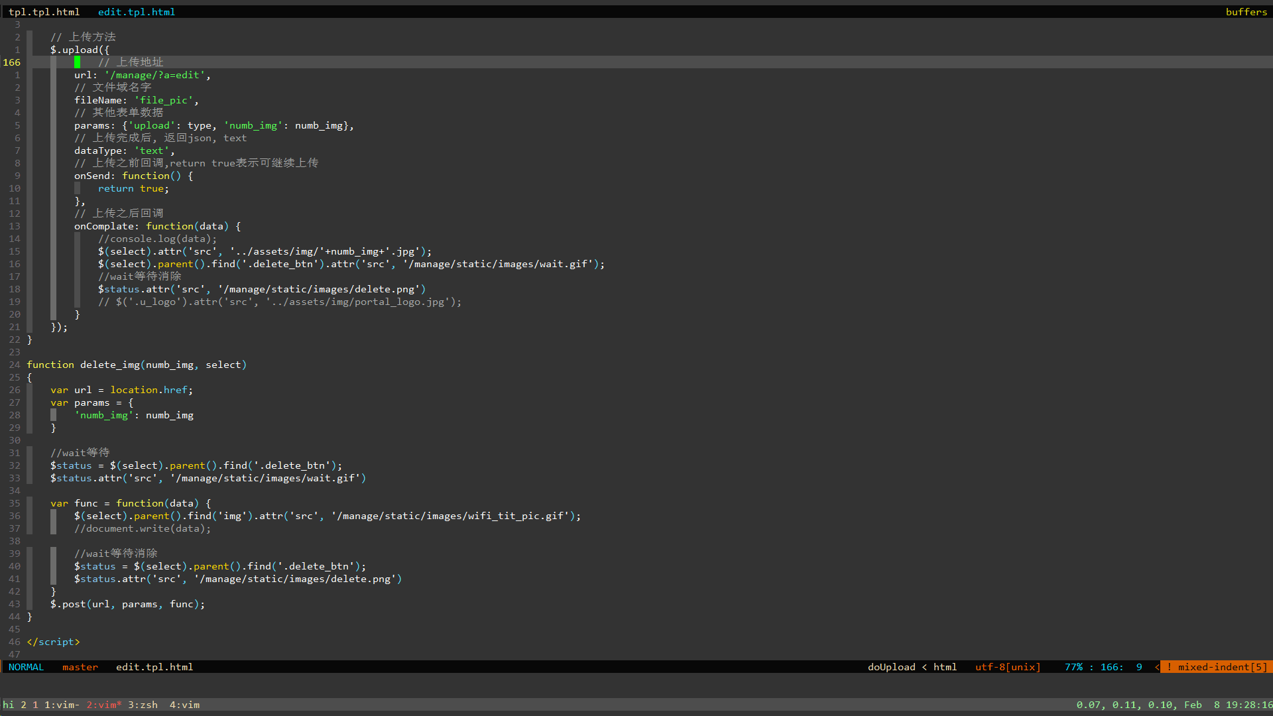This screenshot has width=1273, height=716.
Task: Click the edit.tpl.html filename in statusline
Action: (x=154, y=667)
